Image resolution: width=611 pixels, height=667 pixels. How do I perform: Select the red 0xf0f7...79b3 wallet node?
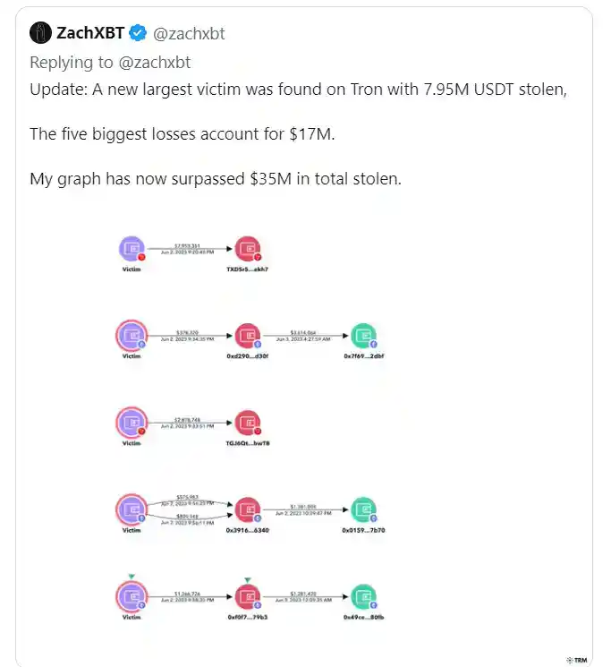pos(247,596)
